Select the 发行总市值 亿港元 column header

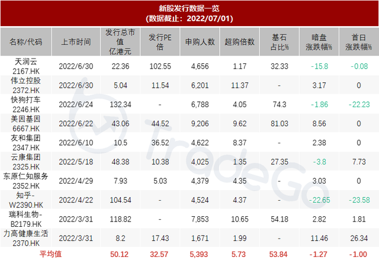120,42
